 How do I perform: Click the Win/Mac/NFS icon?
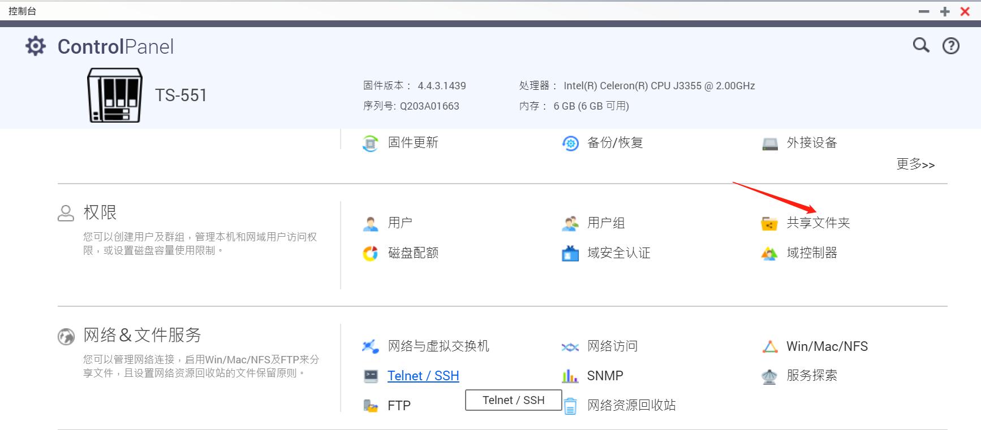(770, 346)
